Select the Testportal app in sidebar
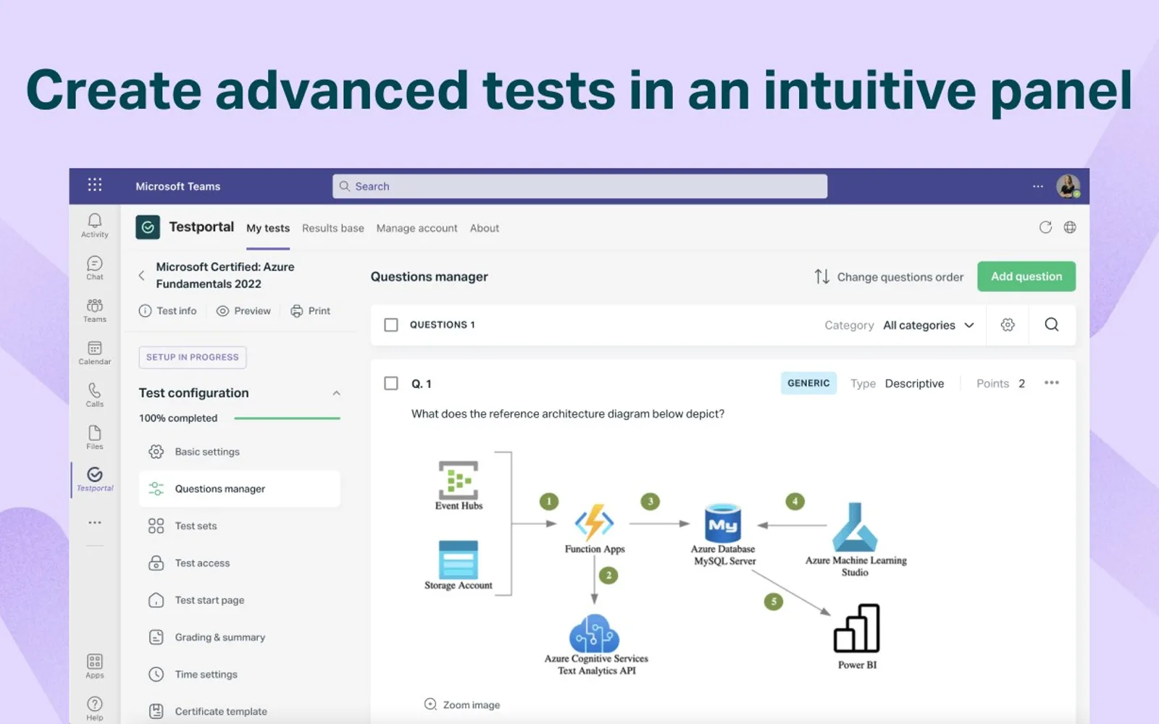Viewport: 1159px width, 724px height. (95, 479)
